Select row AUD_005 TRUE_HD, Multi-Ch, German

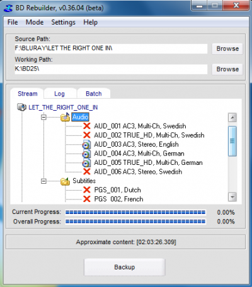pos(148,162)
